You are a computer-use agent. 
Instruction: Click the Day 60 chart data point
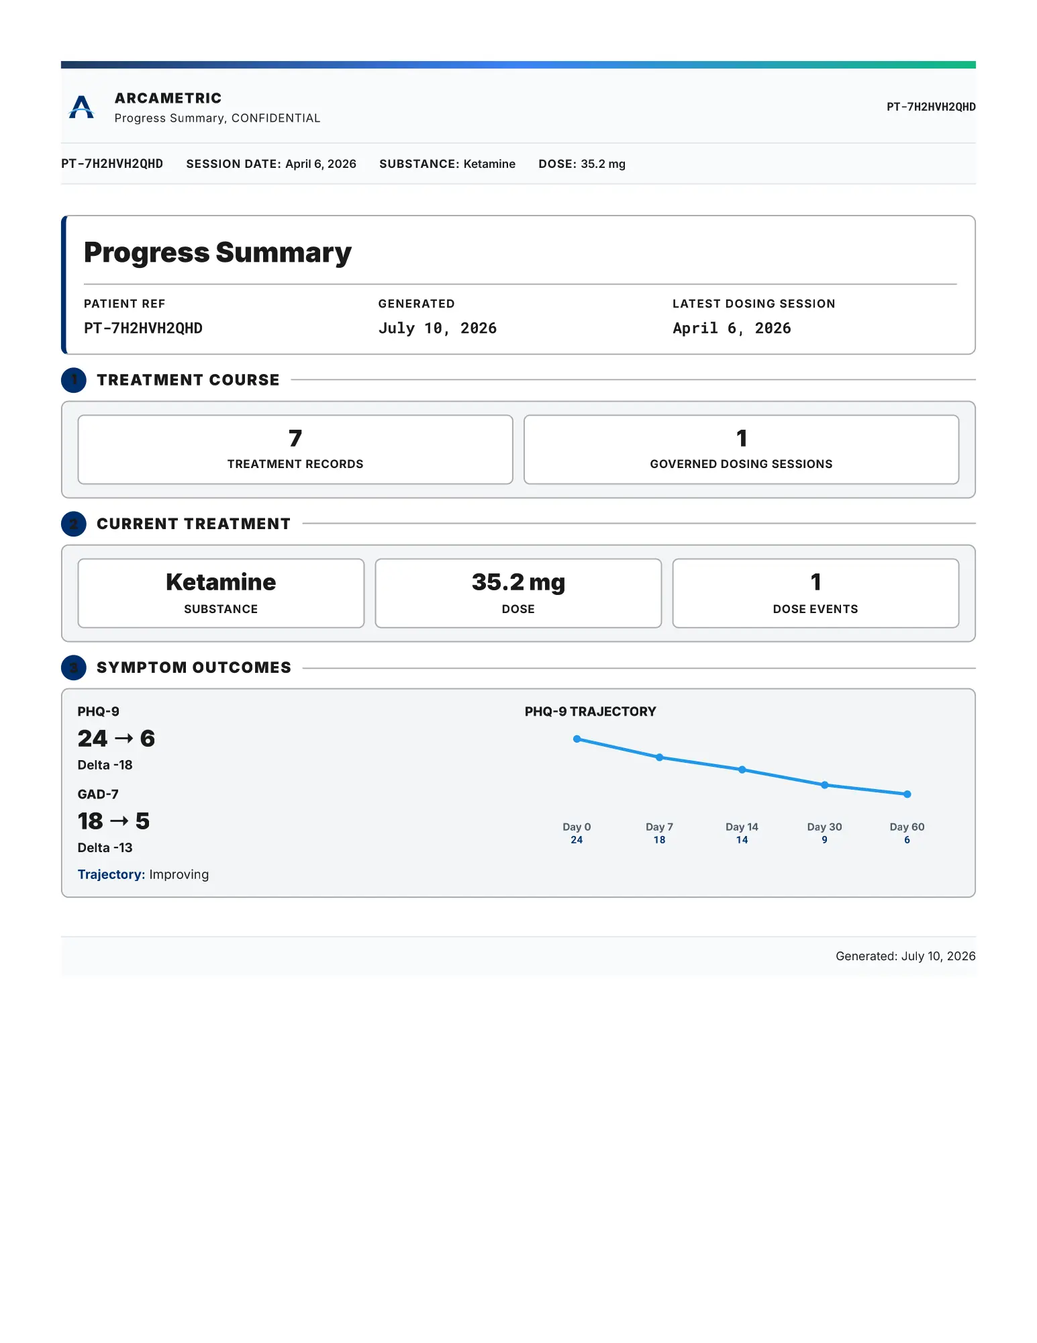pyautogui.click(x=907, y=794)
